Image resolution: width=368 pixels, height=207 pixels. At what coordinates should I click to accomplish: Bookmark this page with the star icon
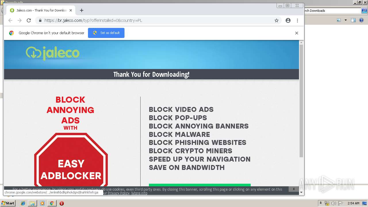(x=277, y=20)
